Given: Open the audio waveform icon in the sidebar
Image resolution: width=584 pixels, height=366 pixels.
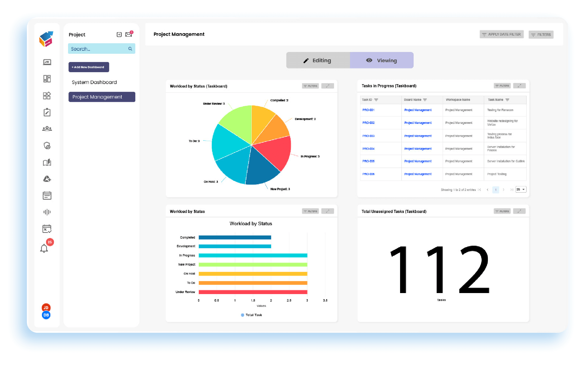Looking at the screenshot, I should [47, 212].
